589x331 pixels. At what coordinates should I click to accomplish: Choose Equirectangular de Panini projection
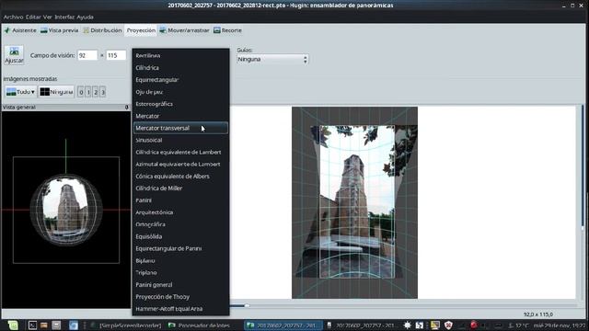point(180,248)
